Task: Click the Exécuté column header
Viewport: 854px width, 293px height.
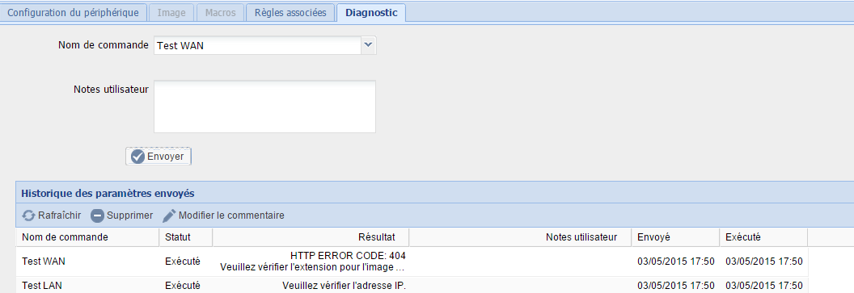Action: click(x=763, y=237)
